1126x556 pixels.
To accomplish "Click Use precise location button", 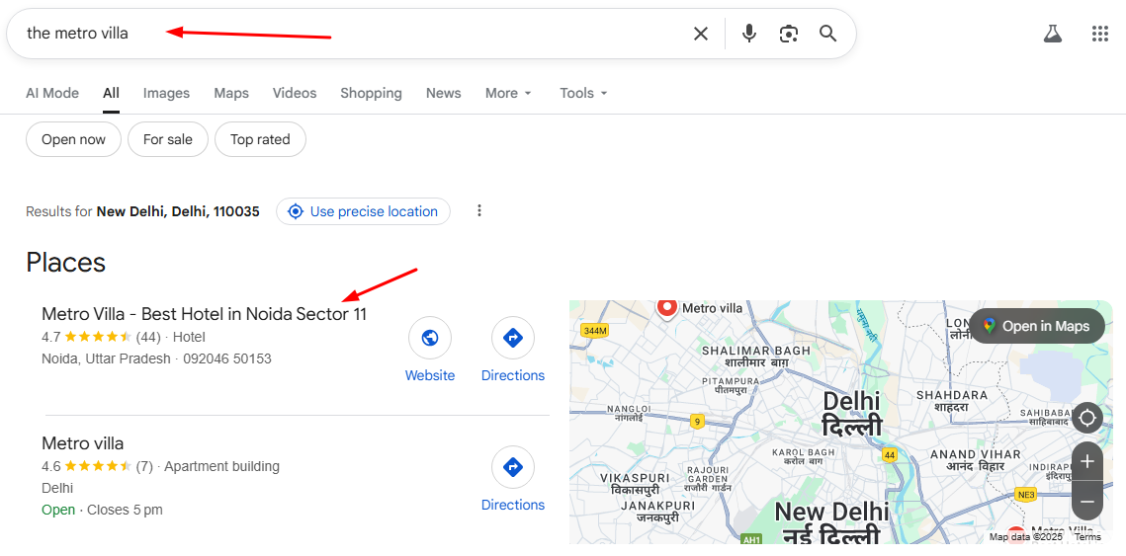I will click(x=363, y=211).
